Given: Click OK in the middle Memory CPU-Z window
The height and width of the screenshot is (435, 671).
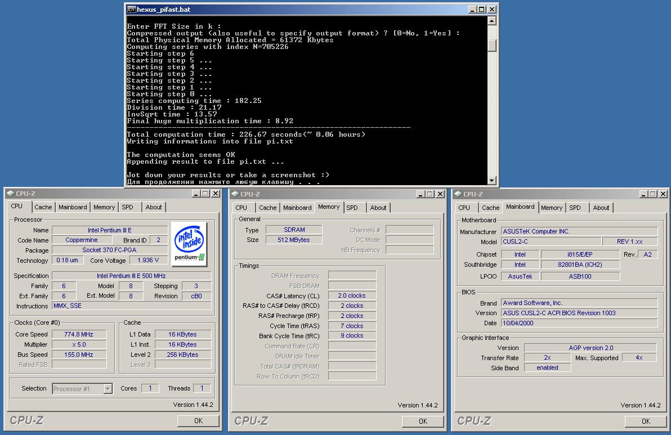Looking at the screenshot, I should 423,421.
